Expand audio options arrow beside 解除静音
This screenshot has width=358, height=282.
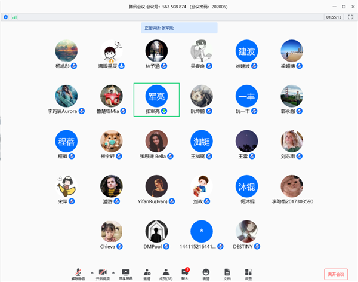[91, 271]
